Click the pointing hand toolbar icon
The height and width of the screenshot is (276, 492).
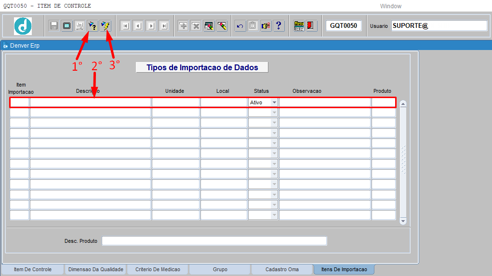266,25
